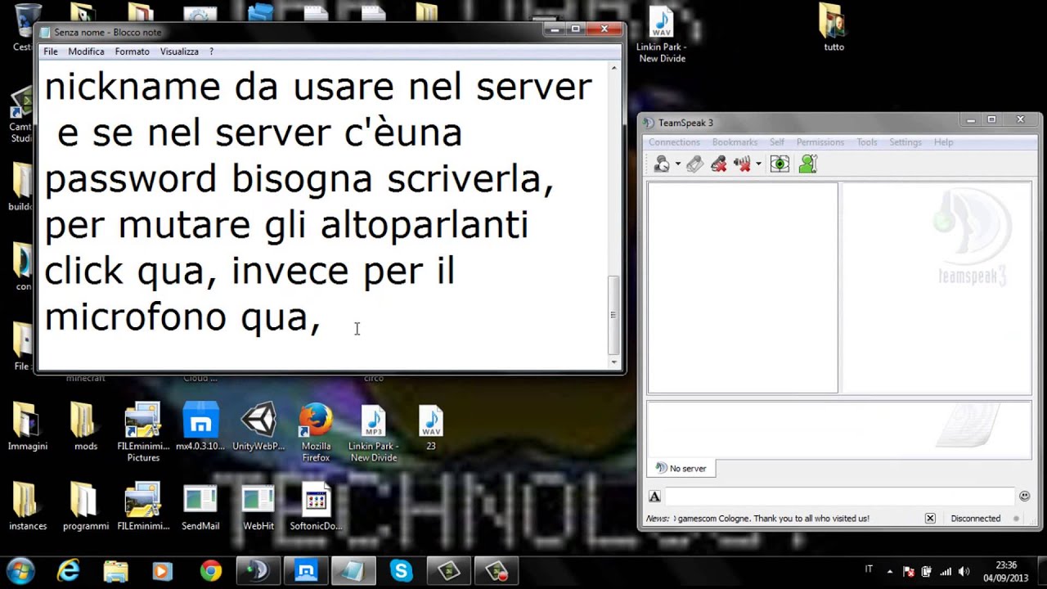This screenshot has width=1047, height=589.
Task: Toggle subscribe to all channels eye icon
Action: (x=780, y=164)
